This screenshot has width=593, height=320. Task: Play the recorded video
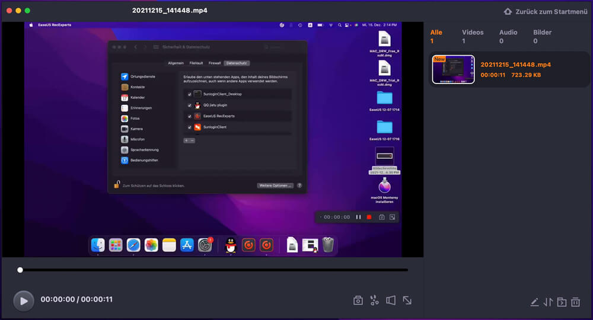(x=24, y=300)
